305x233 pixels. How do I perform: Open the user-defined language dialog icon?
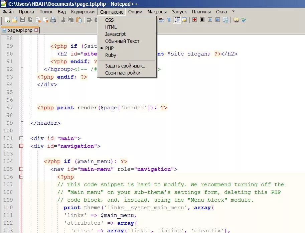184,20
